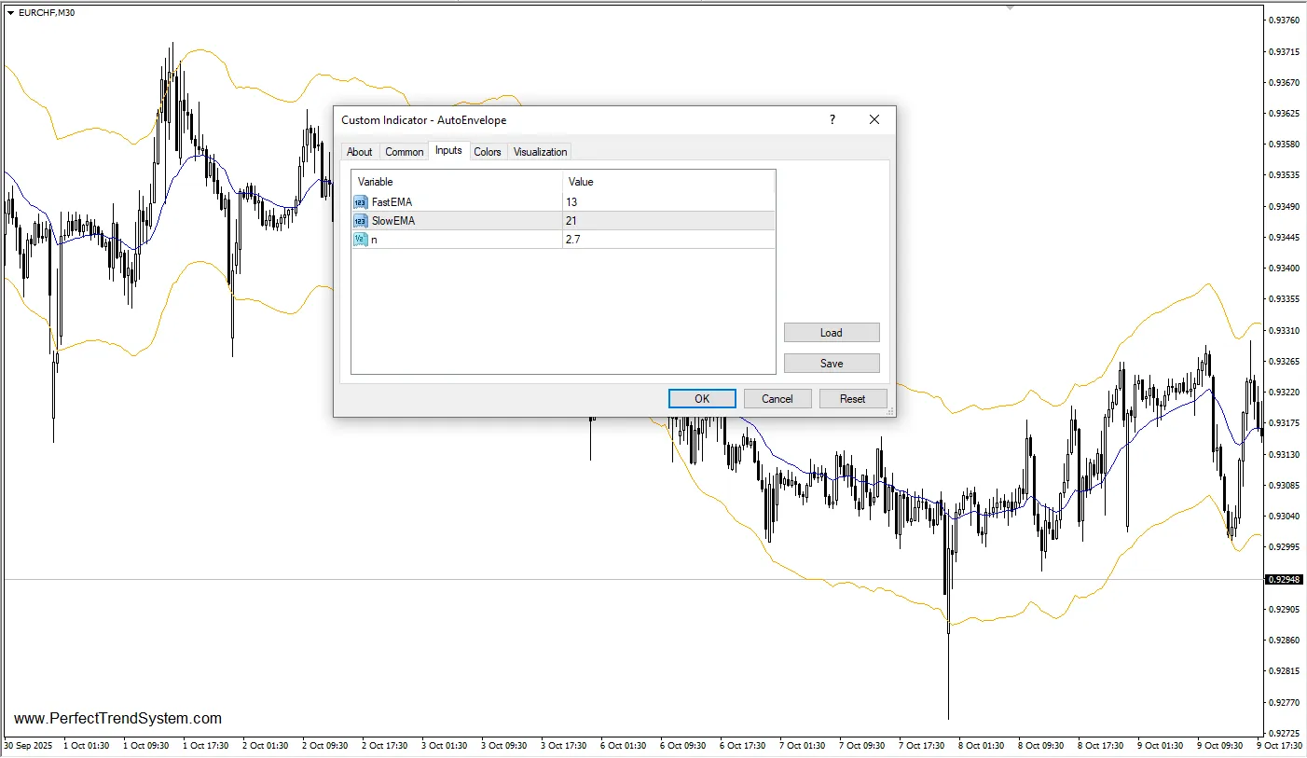
Task: Click the SlowEMA integer variable icon
Action: coord(360,221)
